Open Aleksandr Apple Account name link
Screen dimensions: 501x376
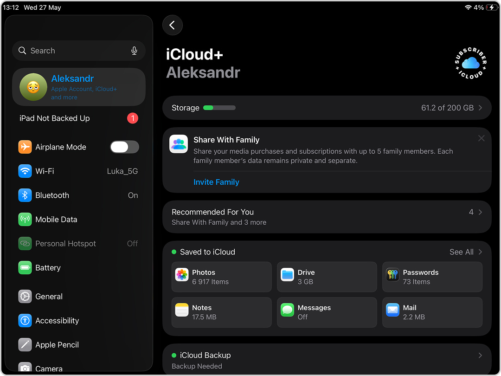(72, 78)
